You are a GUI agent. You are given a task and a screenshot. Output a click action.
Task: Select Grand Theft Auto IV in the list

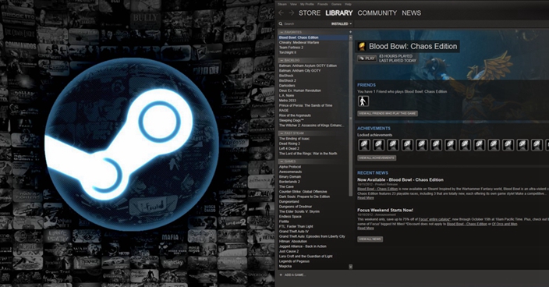click(x=294, y=232)
